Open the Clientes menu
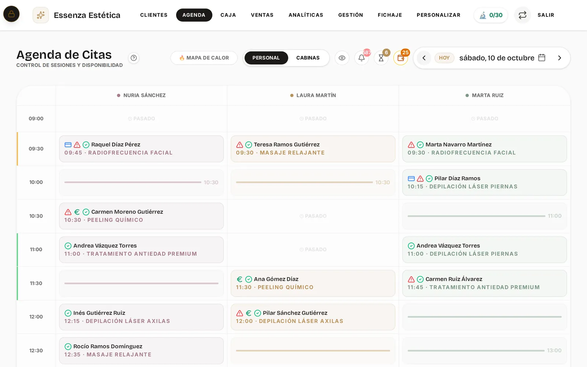This screenshot has width=587, height=367. [154, 15]
